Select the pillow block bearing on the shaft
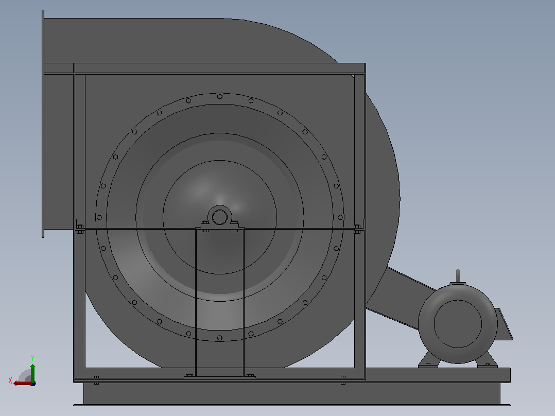 tap(219, 217)
